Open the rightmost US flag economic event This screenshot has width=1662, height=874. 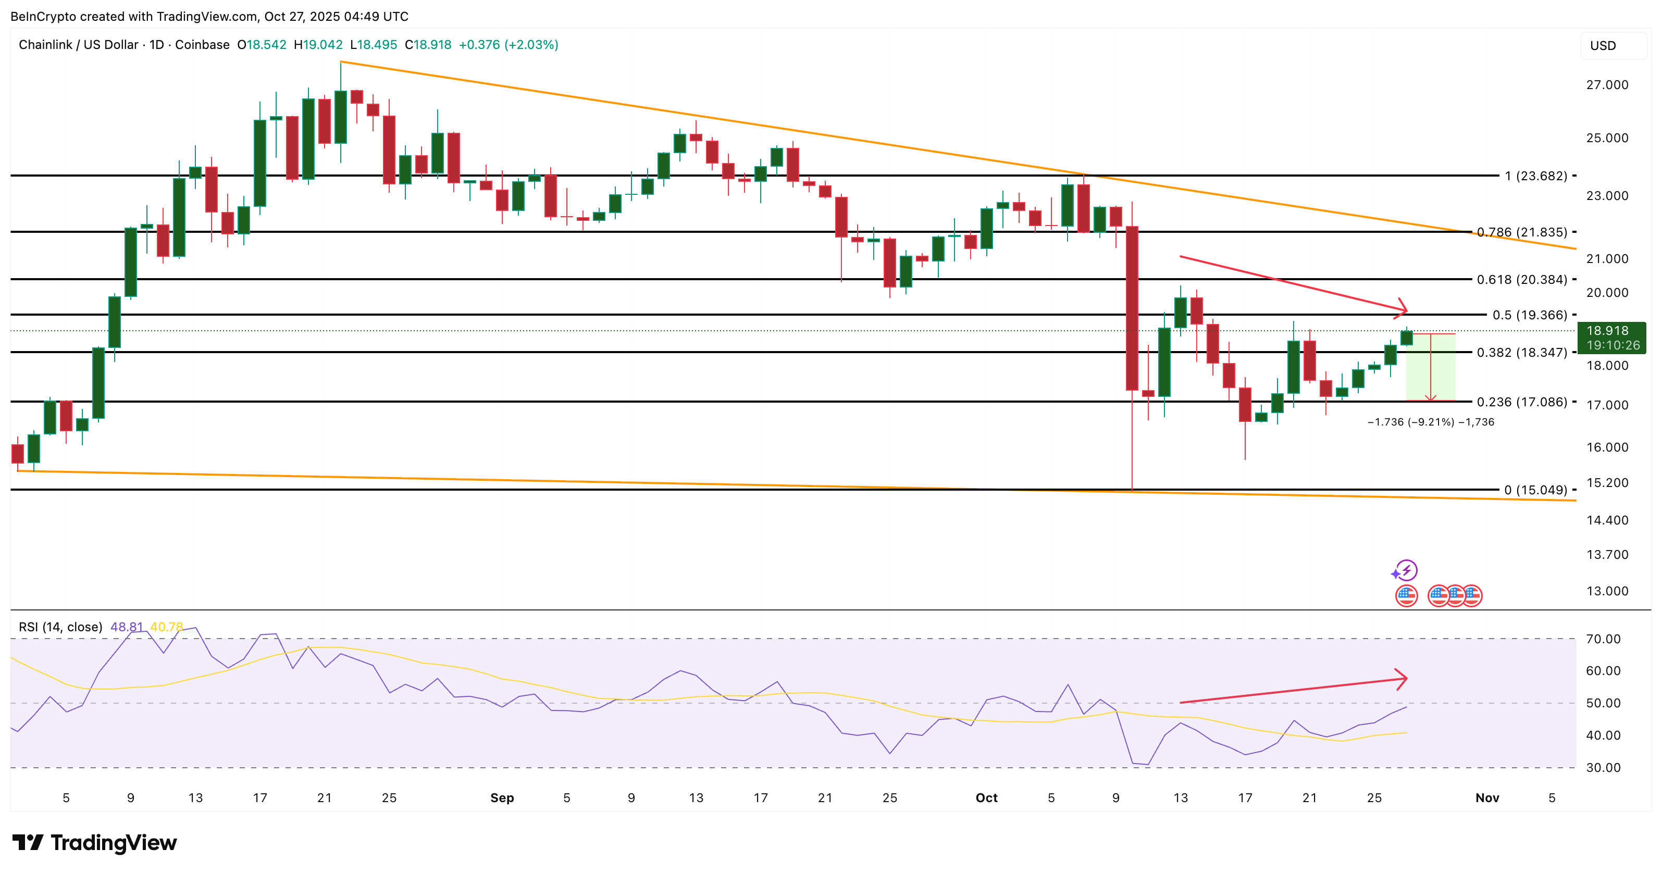coord(1473,595)
